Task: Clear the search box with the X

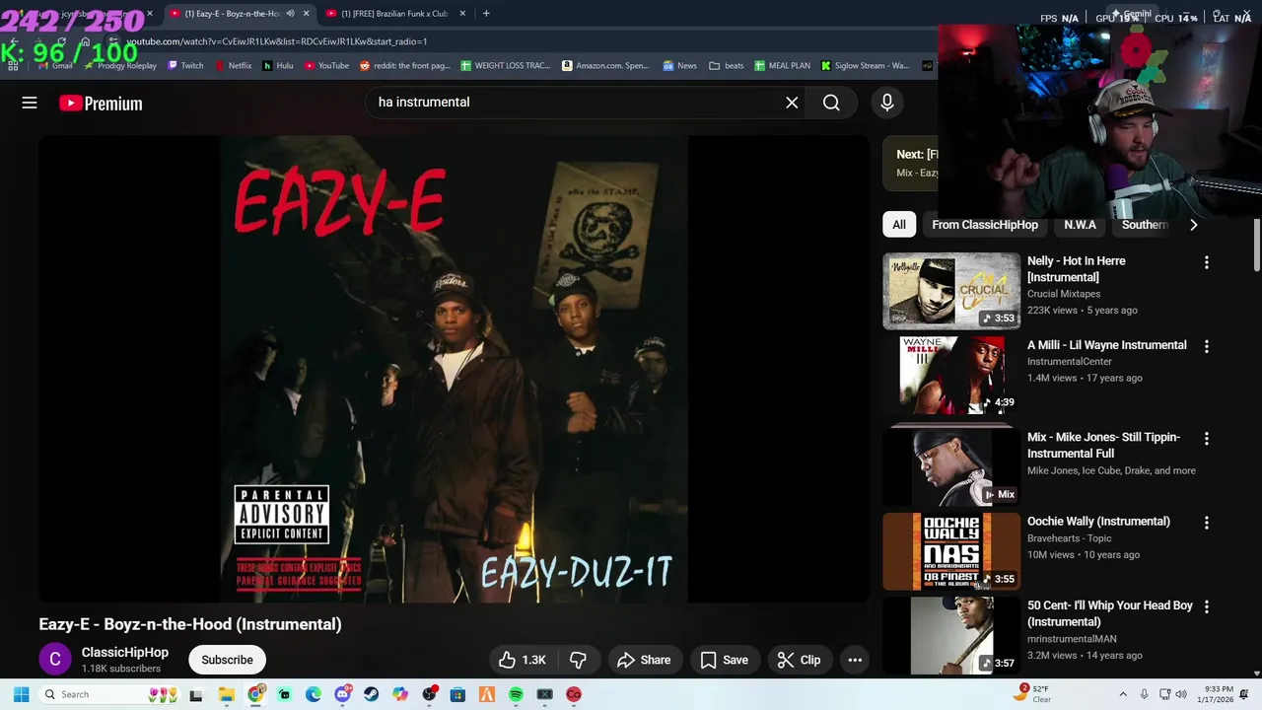Action: (792, 103)
